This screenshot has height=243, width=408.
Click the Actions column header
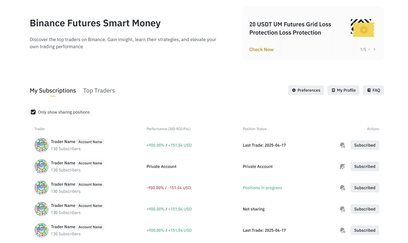pos(373,129)
